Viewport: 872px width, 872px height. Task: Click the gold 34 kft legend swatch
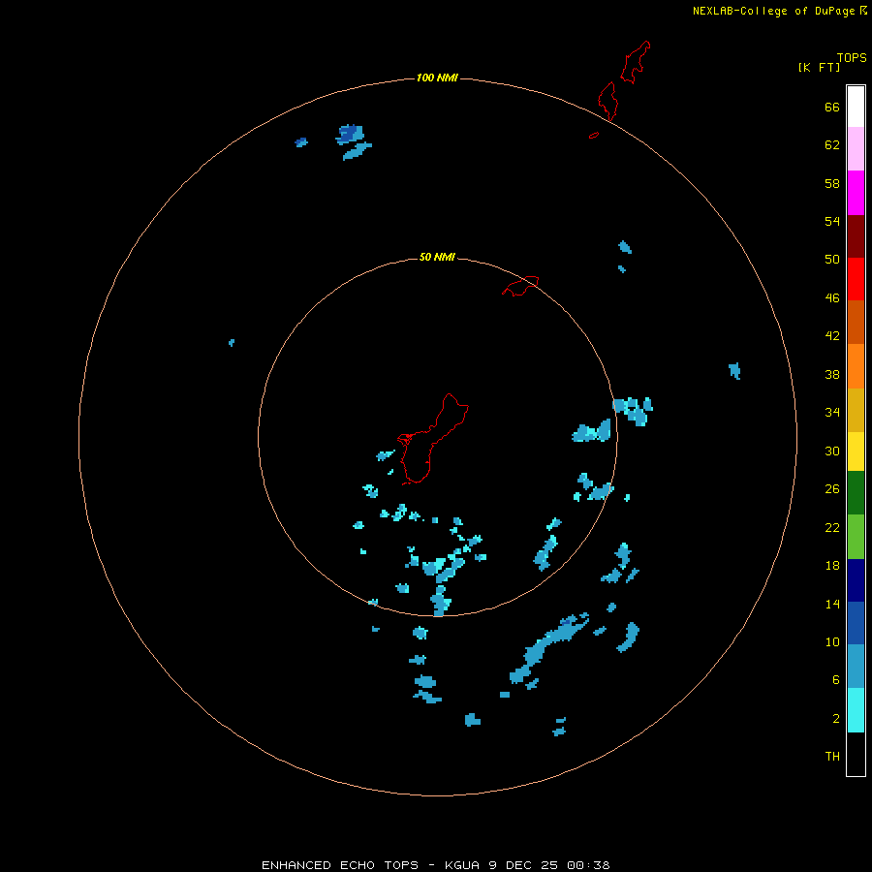pos(856,410)
